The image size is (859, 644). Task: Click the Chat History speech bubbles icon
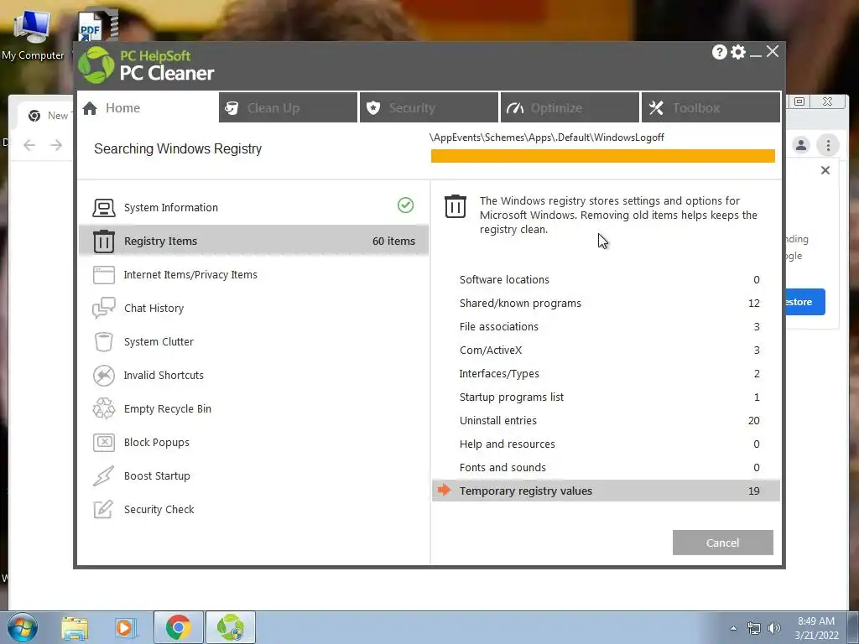pyautogui.click(x=103, y=308)
